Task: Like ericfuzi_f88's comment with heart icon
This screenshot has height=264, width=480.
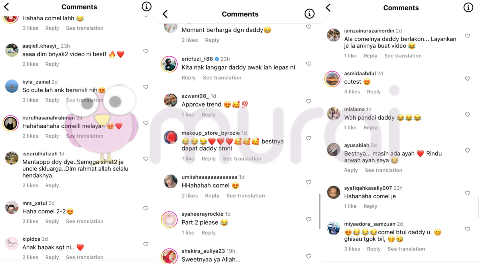Action: click(x=309, y=64)
